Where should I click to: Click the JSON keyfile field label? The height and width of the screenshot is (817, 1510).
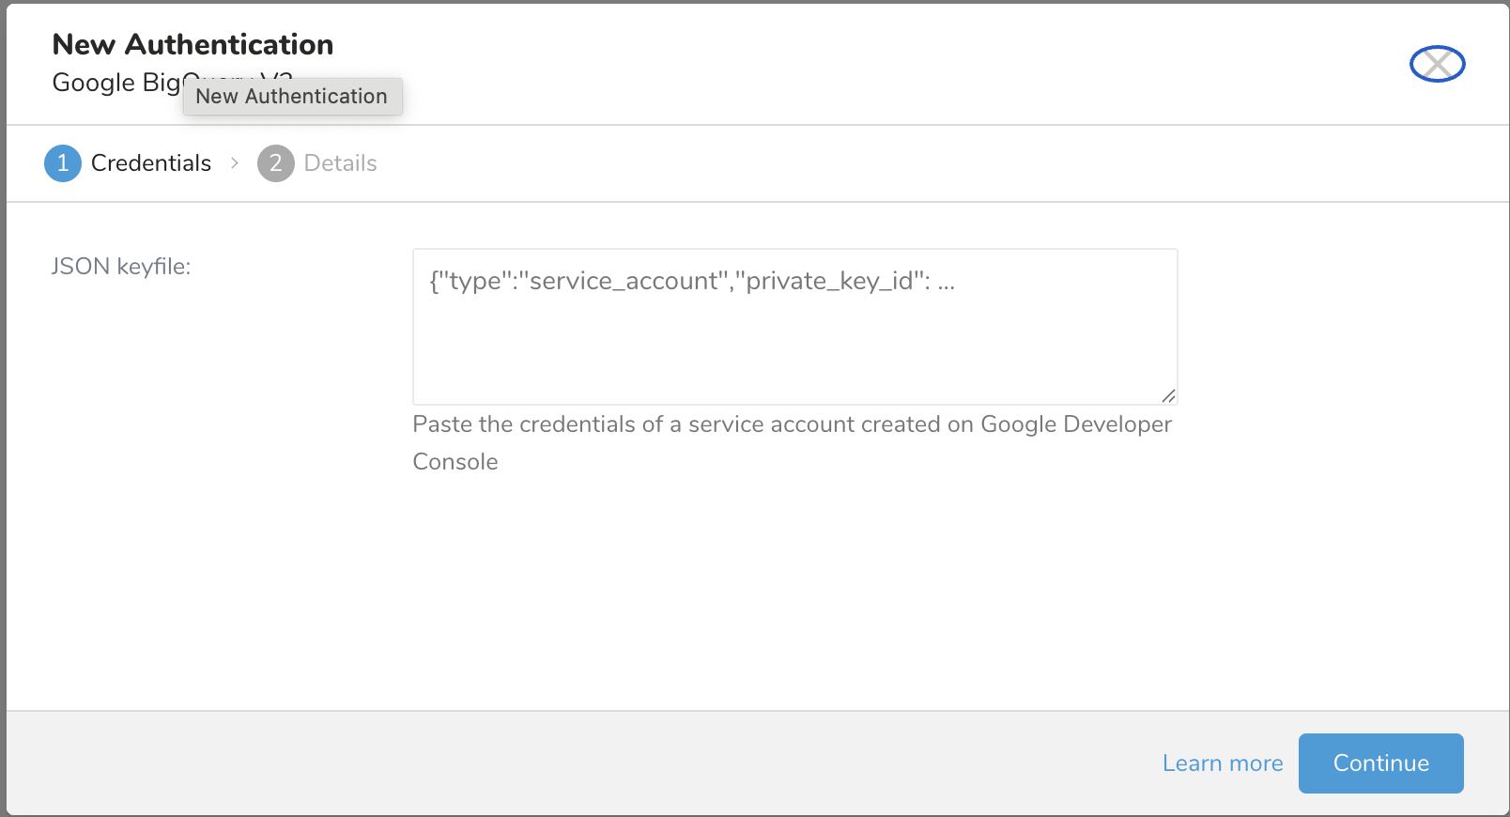click(x=121, y=267)
